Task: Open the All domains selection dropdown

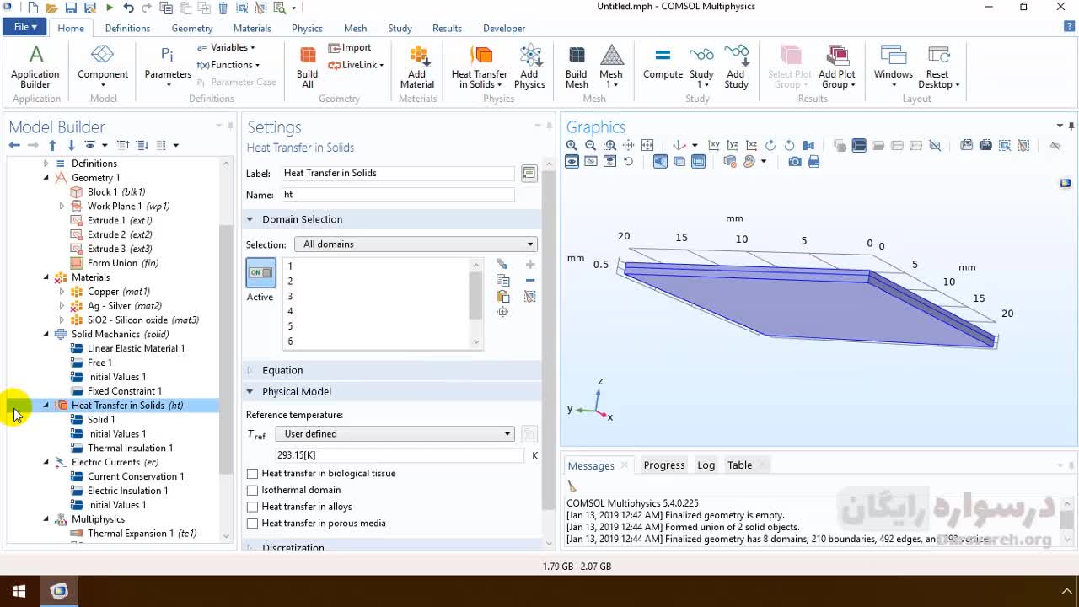Action: coord(416,244)
